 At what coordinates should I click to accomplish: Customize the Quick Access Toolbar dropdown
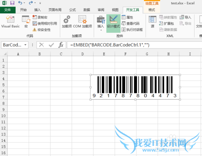pyautogui.click(x=40, y=3)
